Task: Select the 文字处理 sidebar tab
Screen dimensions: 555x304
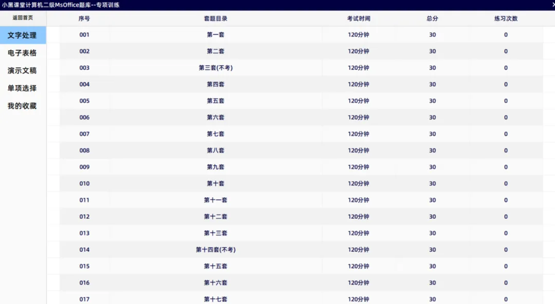Action: click(23, 35)
